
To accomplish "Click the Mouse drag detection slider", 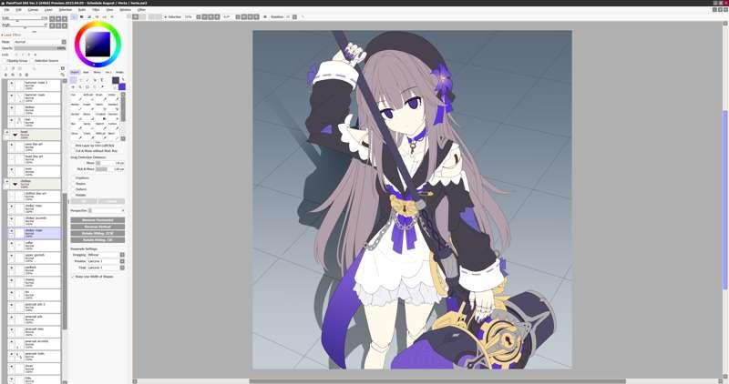I will pyautogui.click(x=110, y=163).
